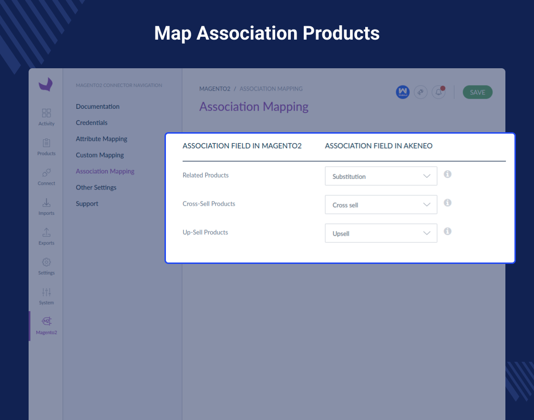Click the Magento2 Connector Navigation heading
Viewport: 534px width, 420px height.
click(x=119, y=85)
